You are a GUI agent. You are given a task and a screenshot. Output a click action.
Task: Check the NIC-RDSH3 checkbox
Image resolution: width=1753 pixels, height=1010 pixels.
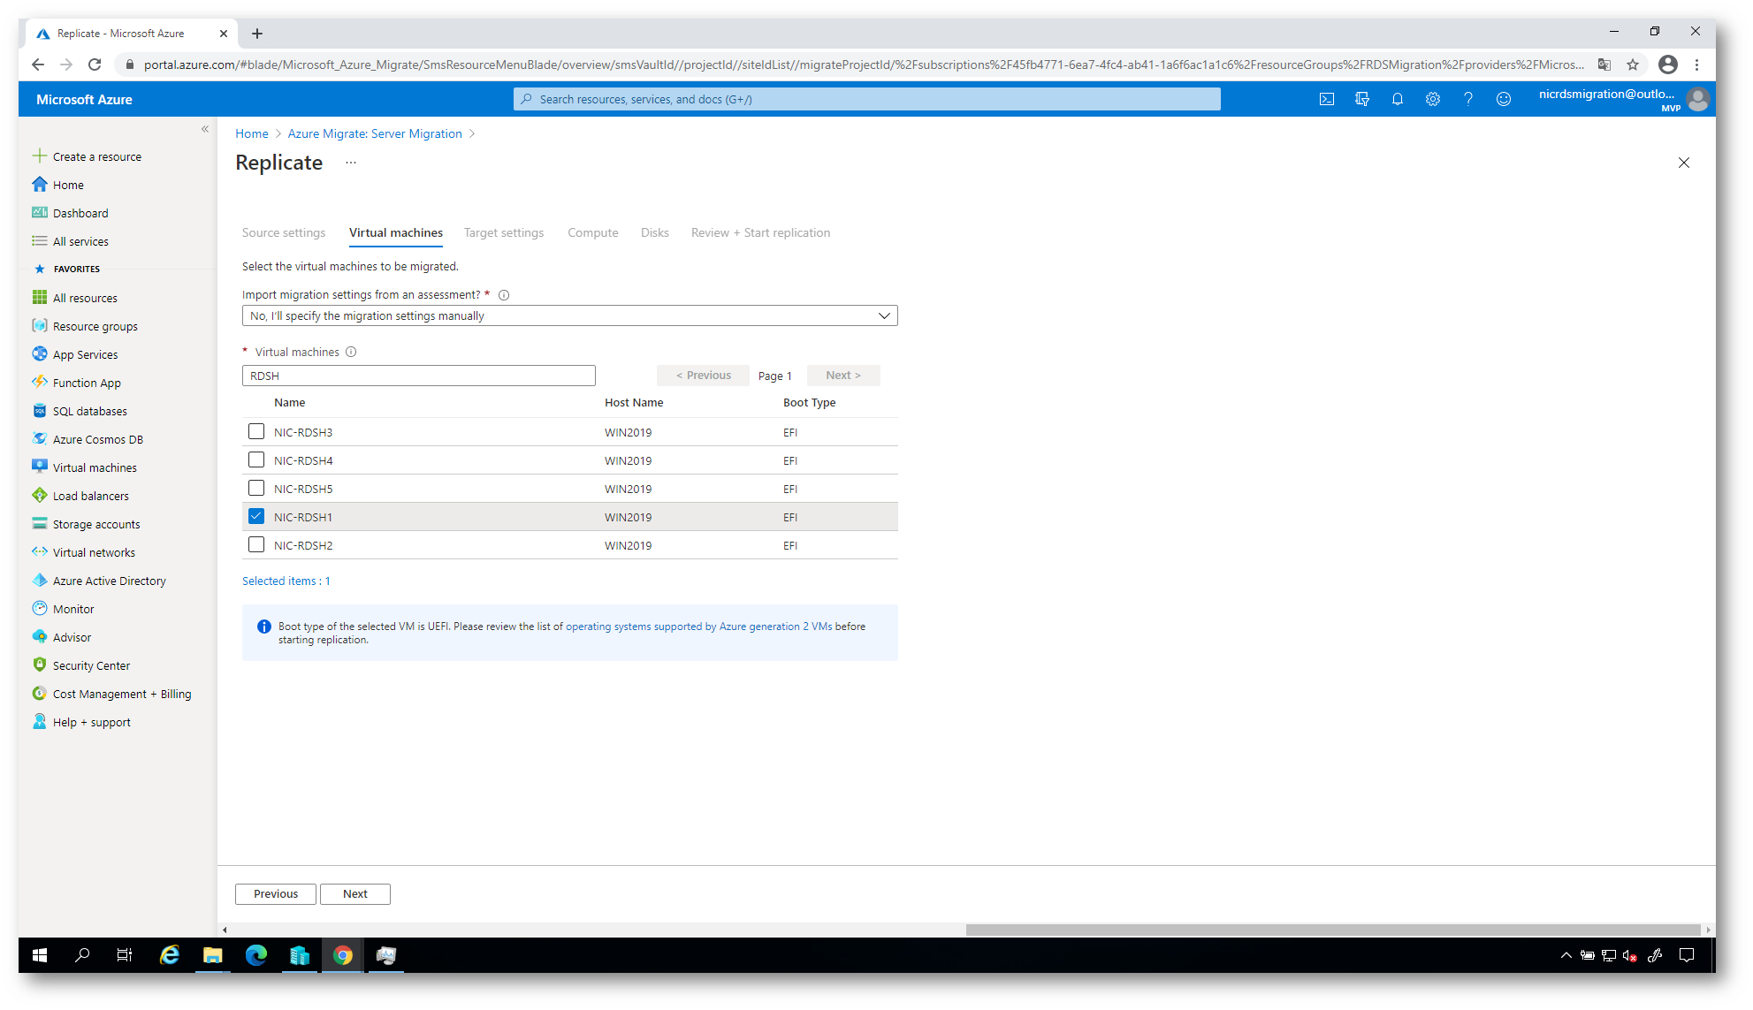(x=256, y=431)
